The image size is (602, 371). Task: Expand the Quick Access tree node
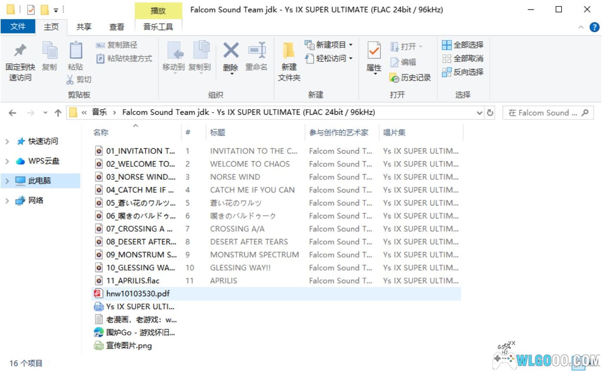point(7,141)
